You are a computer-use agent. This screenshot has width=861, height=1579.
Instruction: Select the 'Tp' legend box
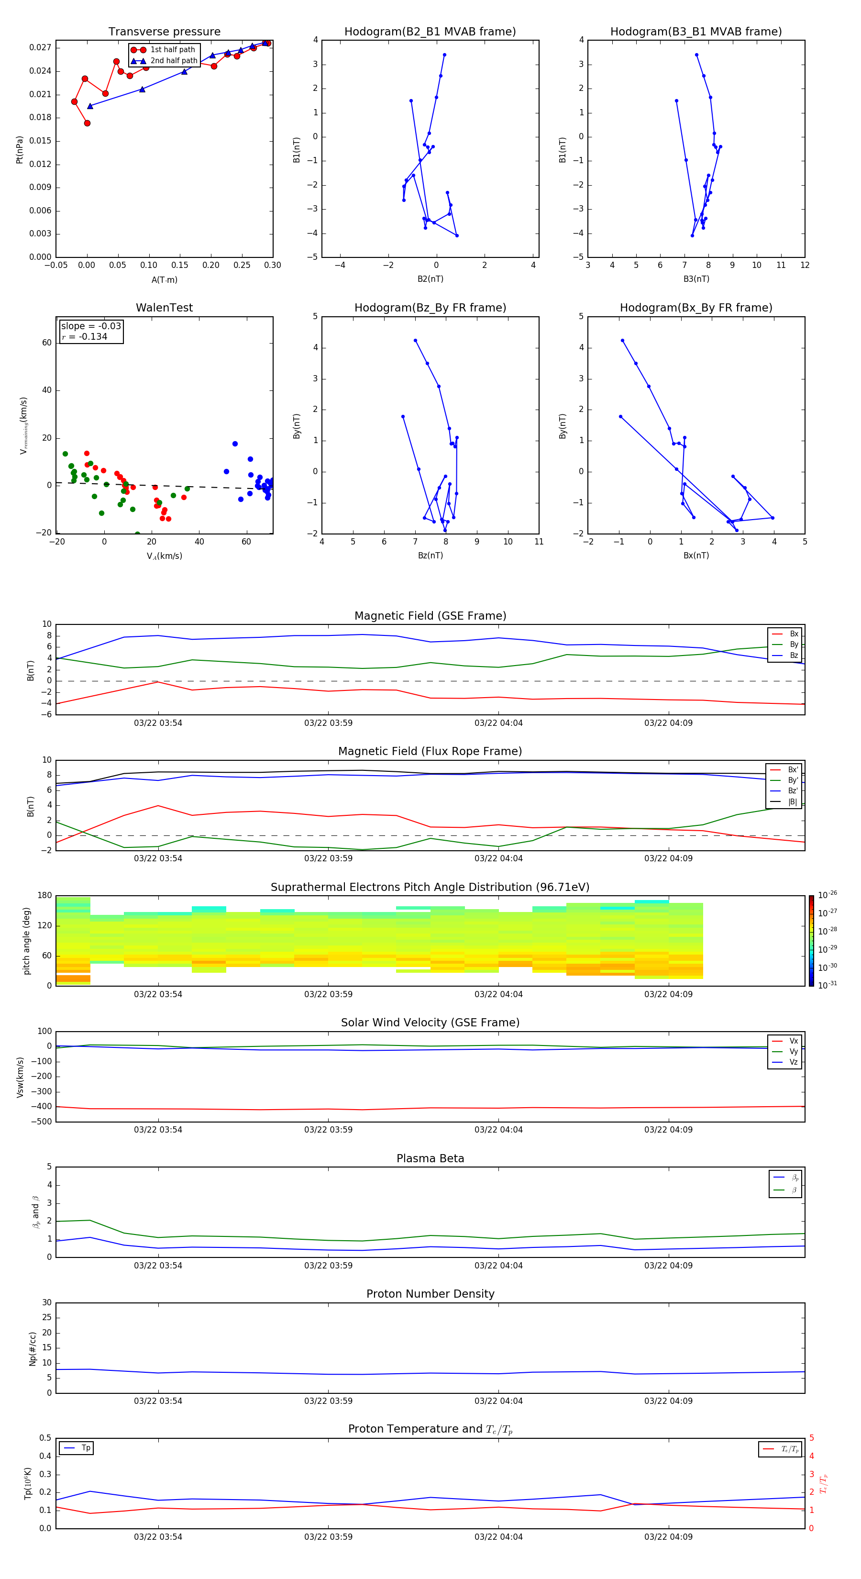tap(77, 1448)
